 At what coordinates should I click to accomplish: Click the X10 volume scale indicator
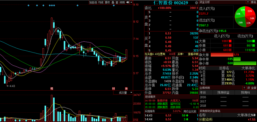point(135,120)
